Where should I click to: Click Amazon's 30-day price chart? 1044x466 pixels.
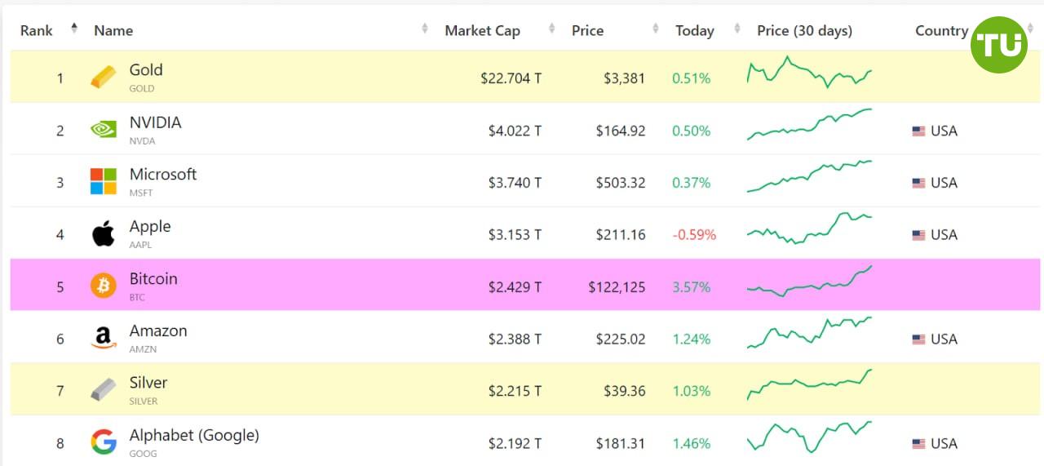pos(809,333)
